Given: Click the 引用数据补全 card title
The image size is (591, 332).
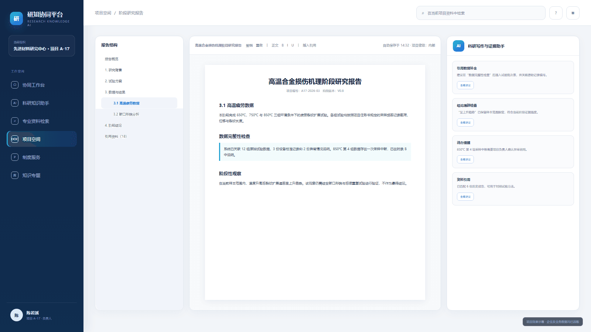Looking at the screenshot, I should coord(467,68).
